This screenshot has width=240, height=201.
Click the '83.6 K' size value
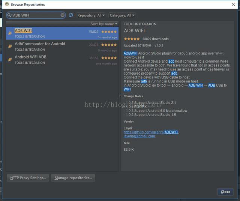129,149
